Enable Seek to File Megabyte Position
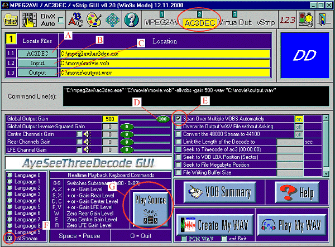335x247 pixels. click(x=179, y=165)
